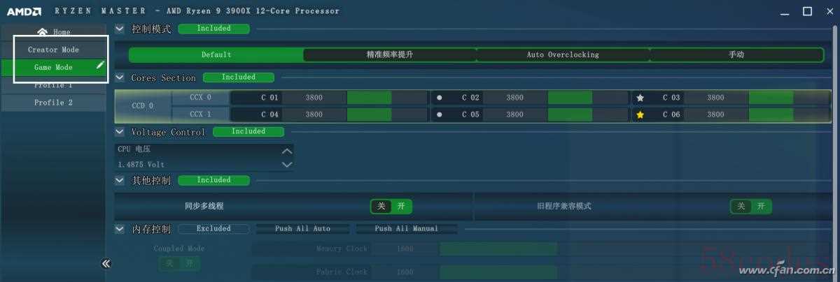Click the C 03 3800 frequency value
The image size is (840, 282).
(716, 98)
